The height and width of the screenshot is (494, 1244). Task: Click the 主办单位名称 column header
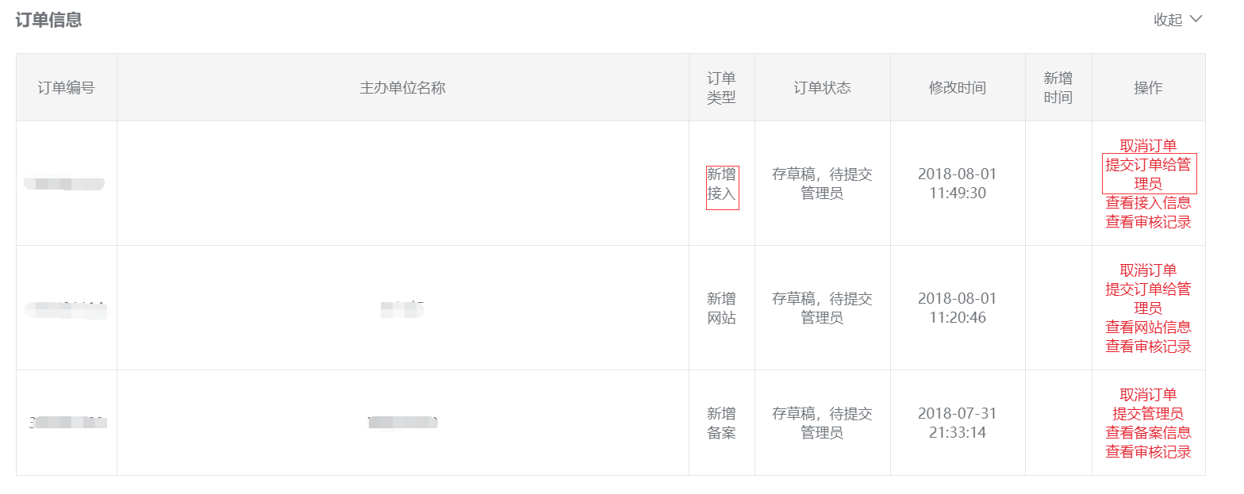click(402, 88)
